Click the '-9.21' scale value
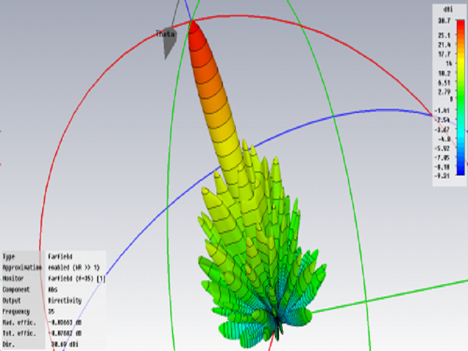The image size is (468, 351). [x=442, y=176]
